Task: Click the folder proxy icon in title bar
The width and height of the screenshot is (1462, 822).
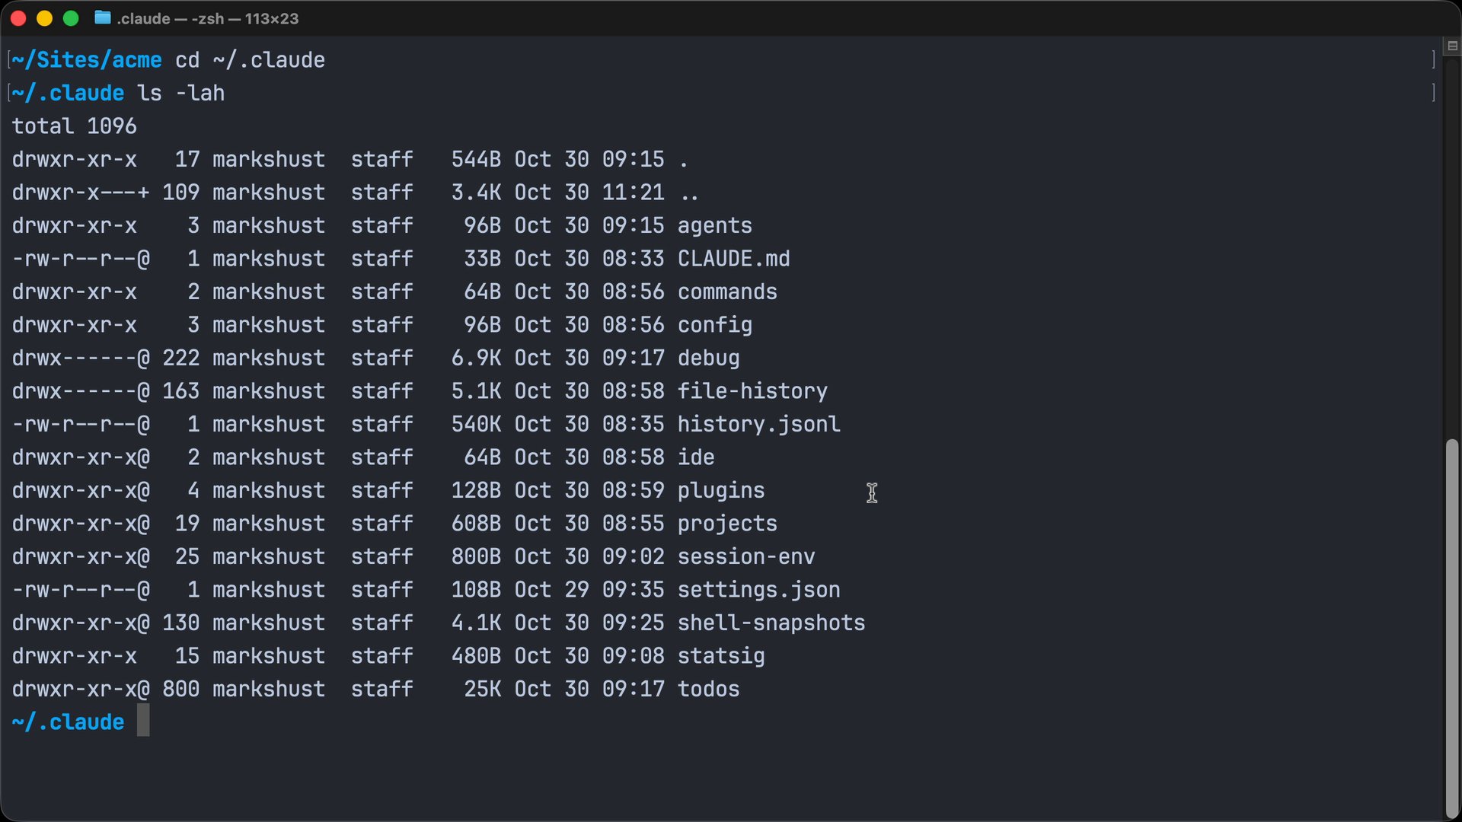Action: (x=103, y=18)
